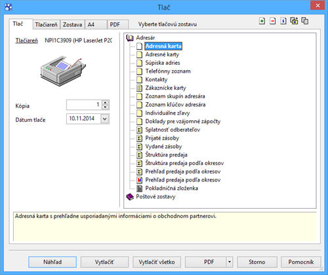
Task: Increase the Kópia count with up arrow
Action: coord(106,103)
